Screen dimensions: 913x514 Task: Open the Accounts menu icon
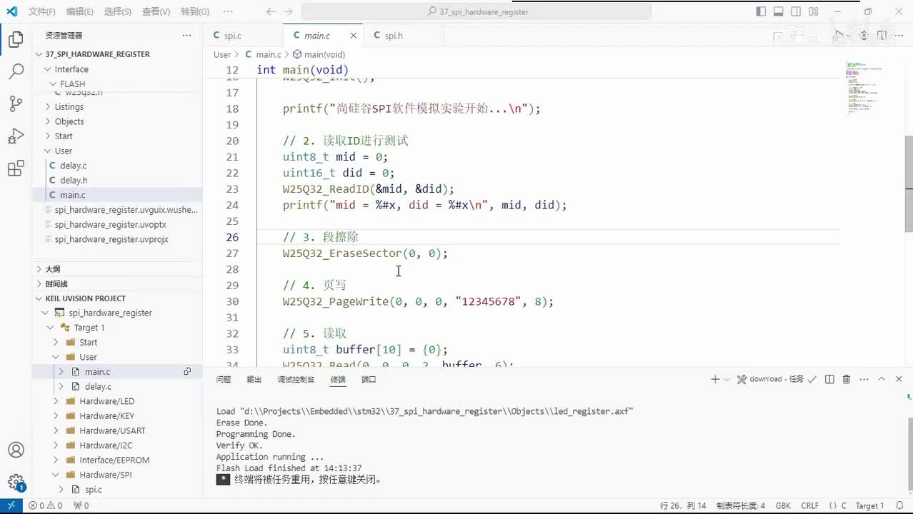[x=16, y=450]
